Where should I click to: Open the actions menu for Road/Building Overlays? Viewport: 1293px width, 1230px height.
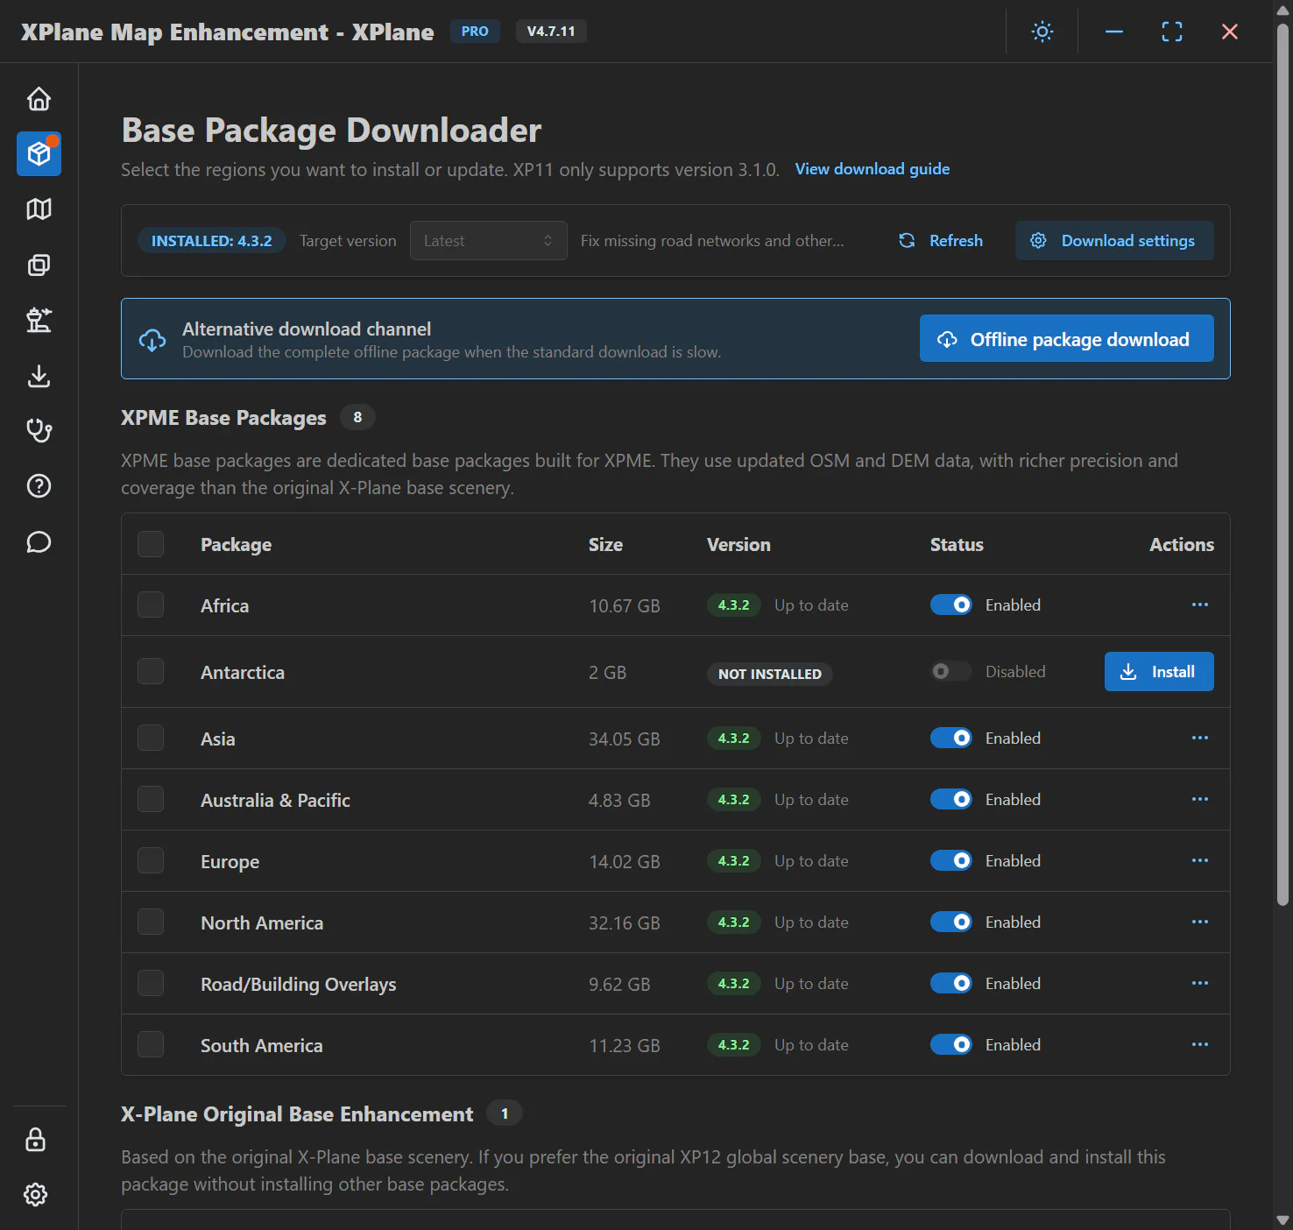point(1199,983)
